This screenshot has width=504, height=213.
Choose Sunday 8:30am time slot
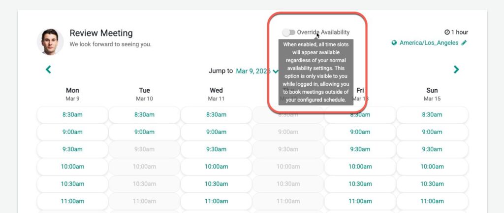(432, 114)
